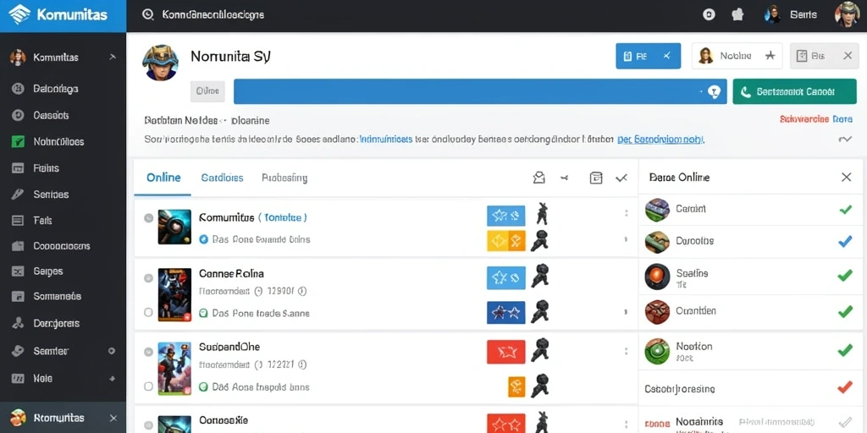Click the Semiter sidebar icon
Screen dimensions: 867x433
pyautogui.click(x=18, y=351)
